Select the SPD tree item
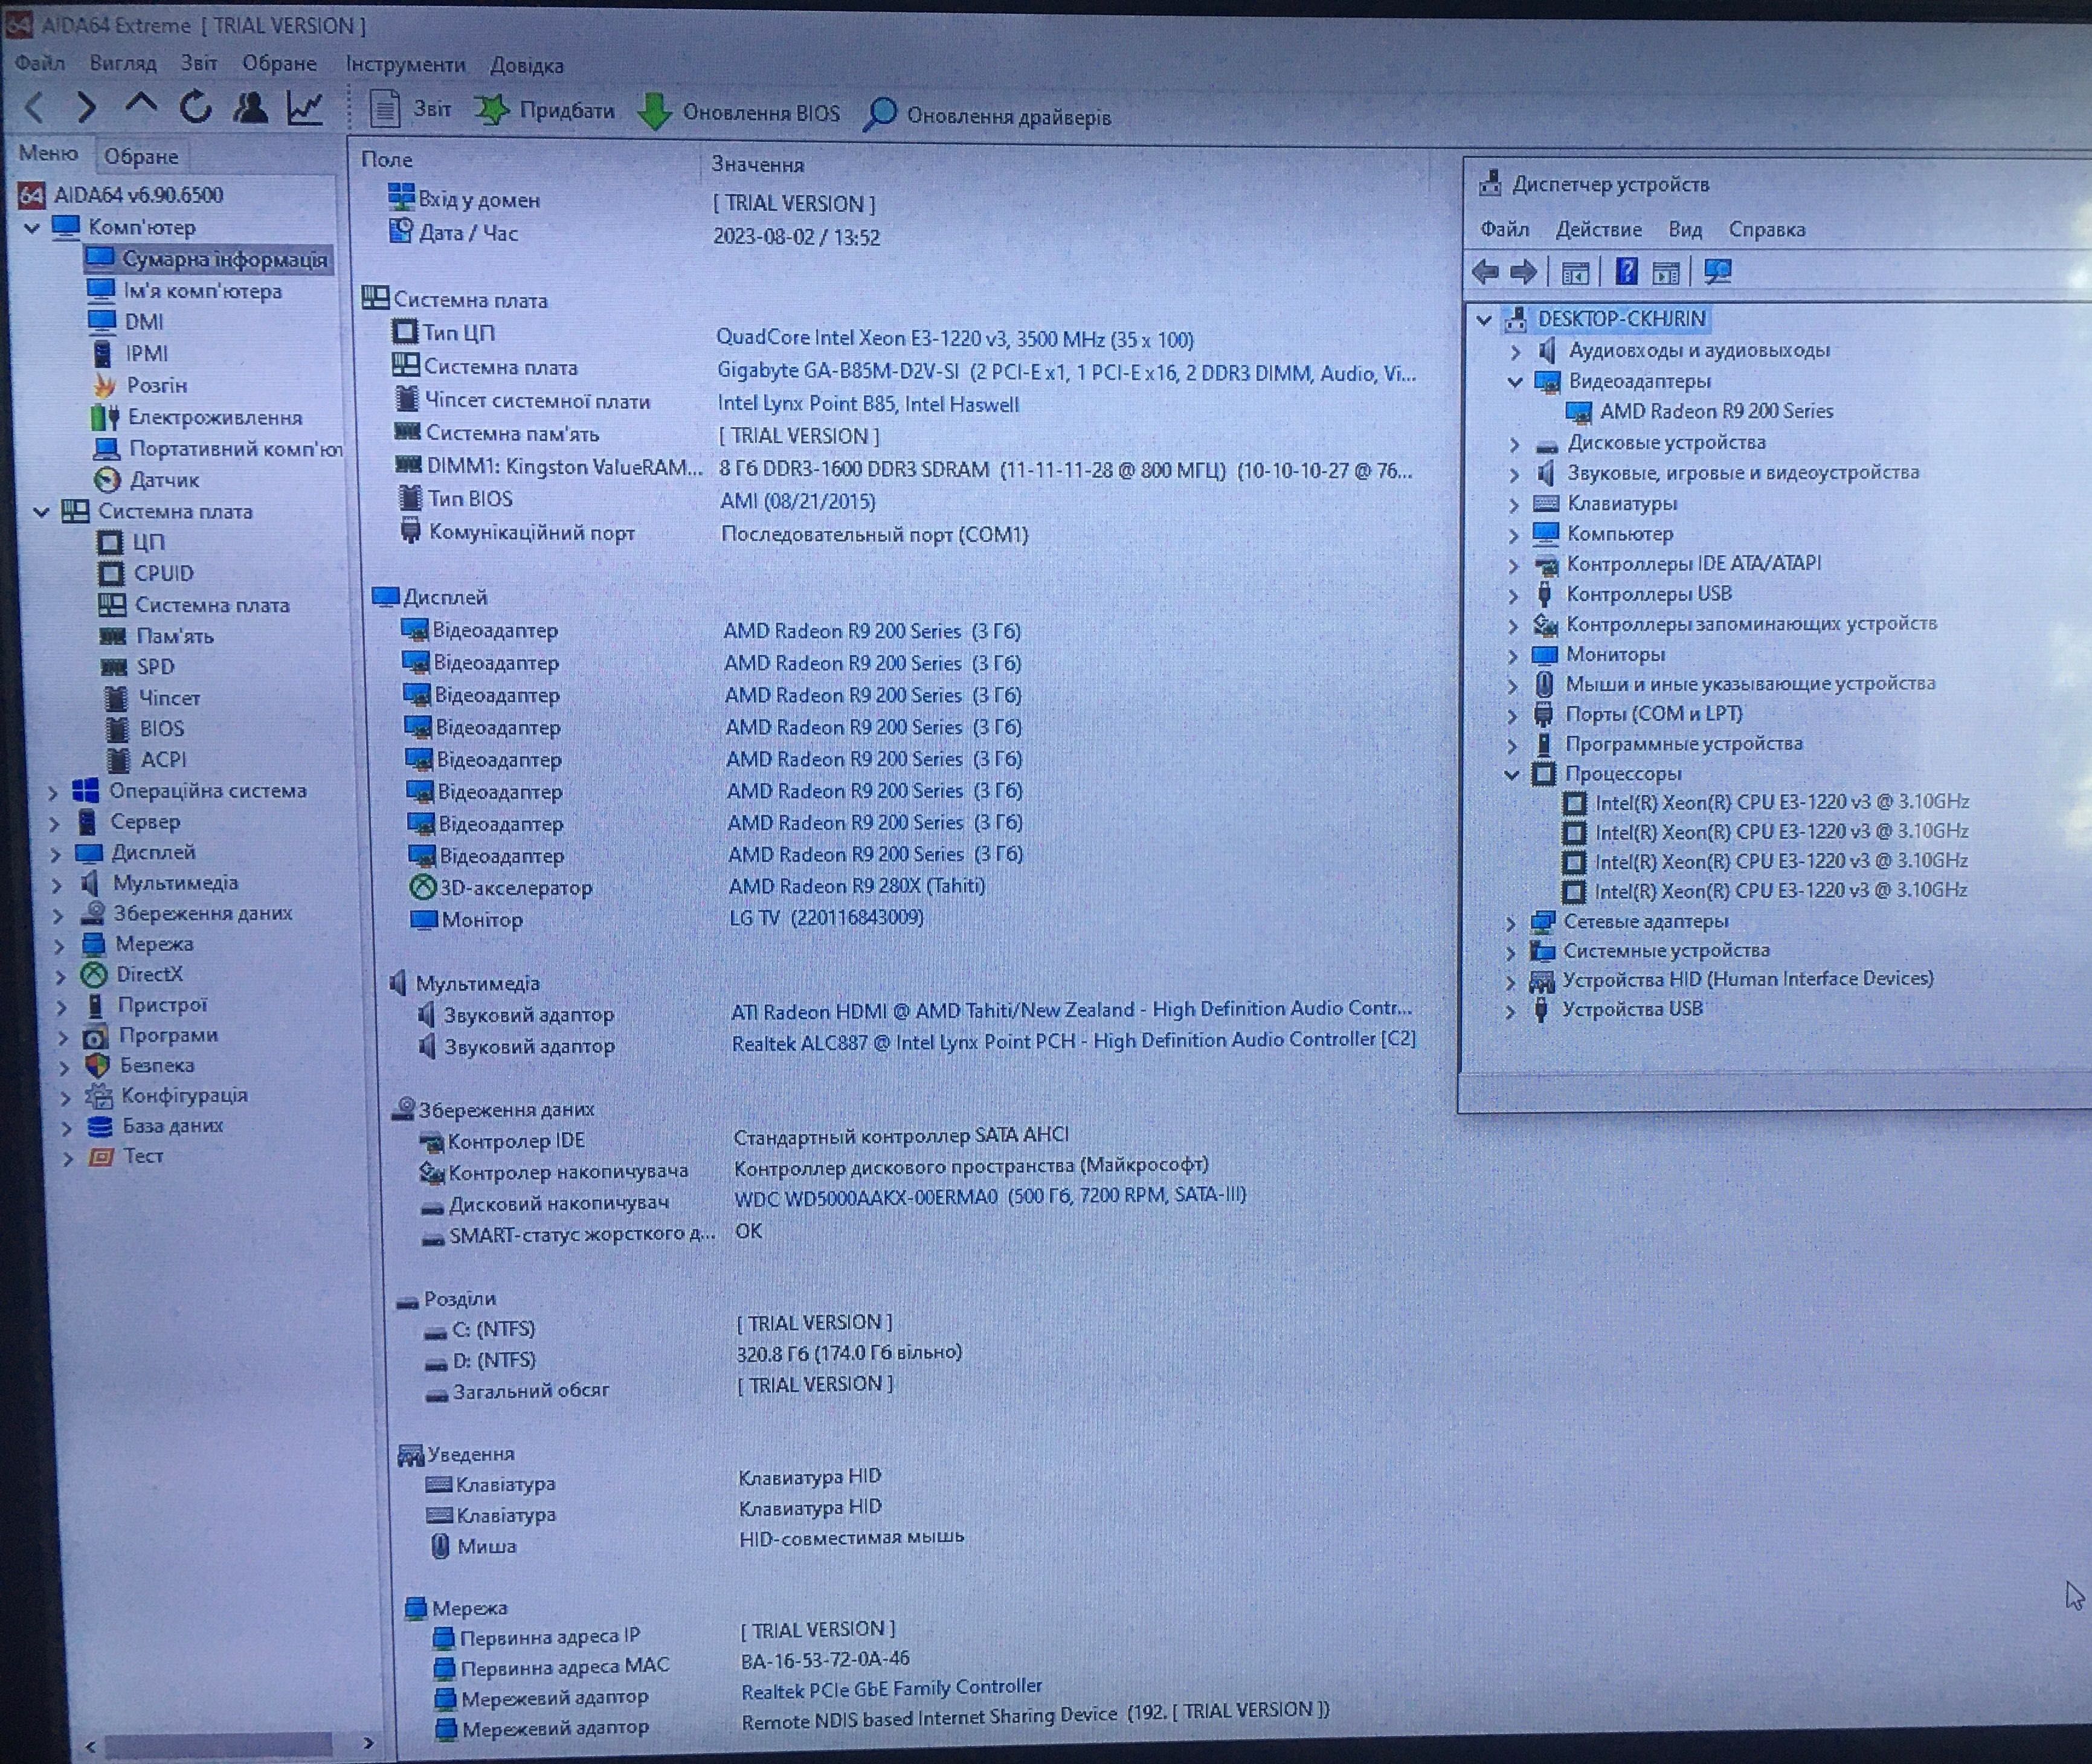This screenshot has height=1764, width=2092. tap(138, 666)
